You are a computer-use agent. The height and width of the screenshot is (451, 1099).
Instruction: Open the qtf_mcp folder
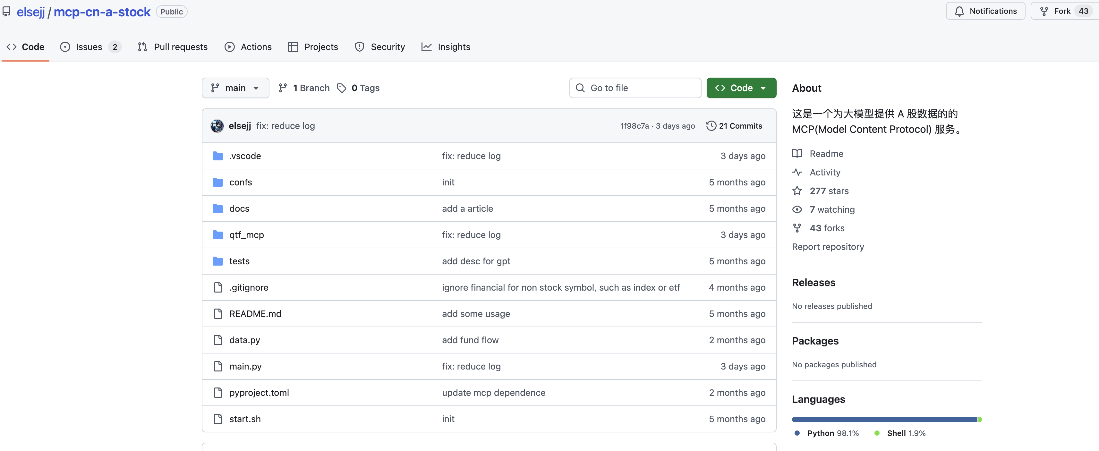point(247,235)
